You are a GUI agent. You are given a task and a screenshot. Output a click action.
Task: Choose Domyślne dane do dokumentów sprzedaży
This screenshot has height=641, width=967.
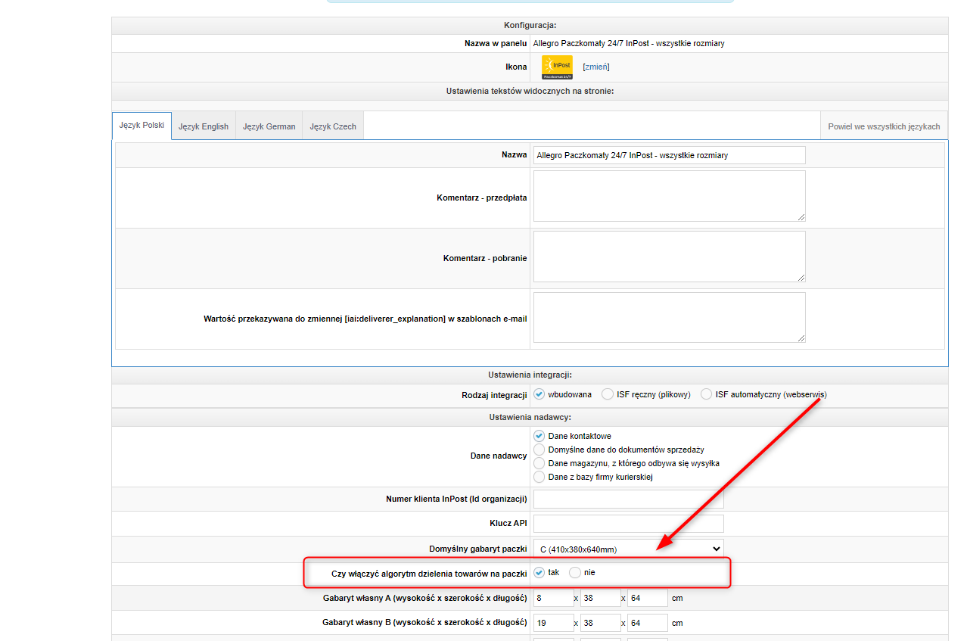point(539,450)
